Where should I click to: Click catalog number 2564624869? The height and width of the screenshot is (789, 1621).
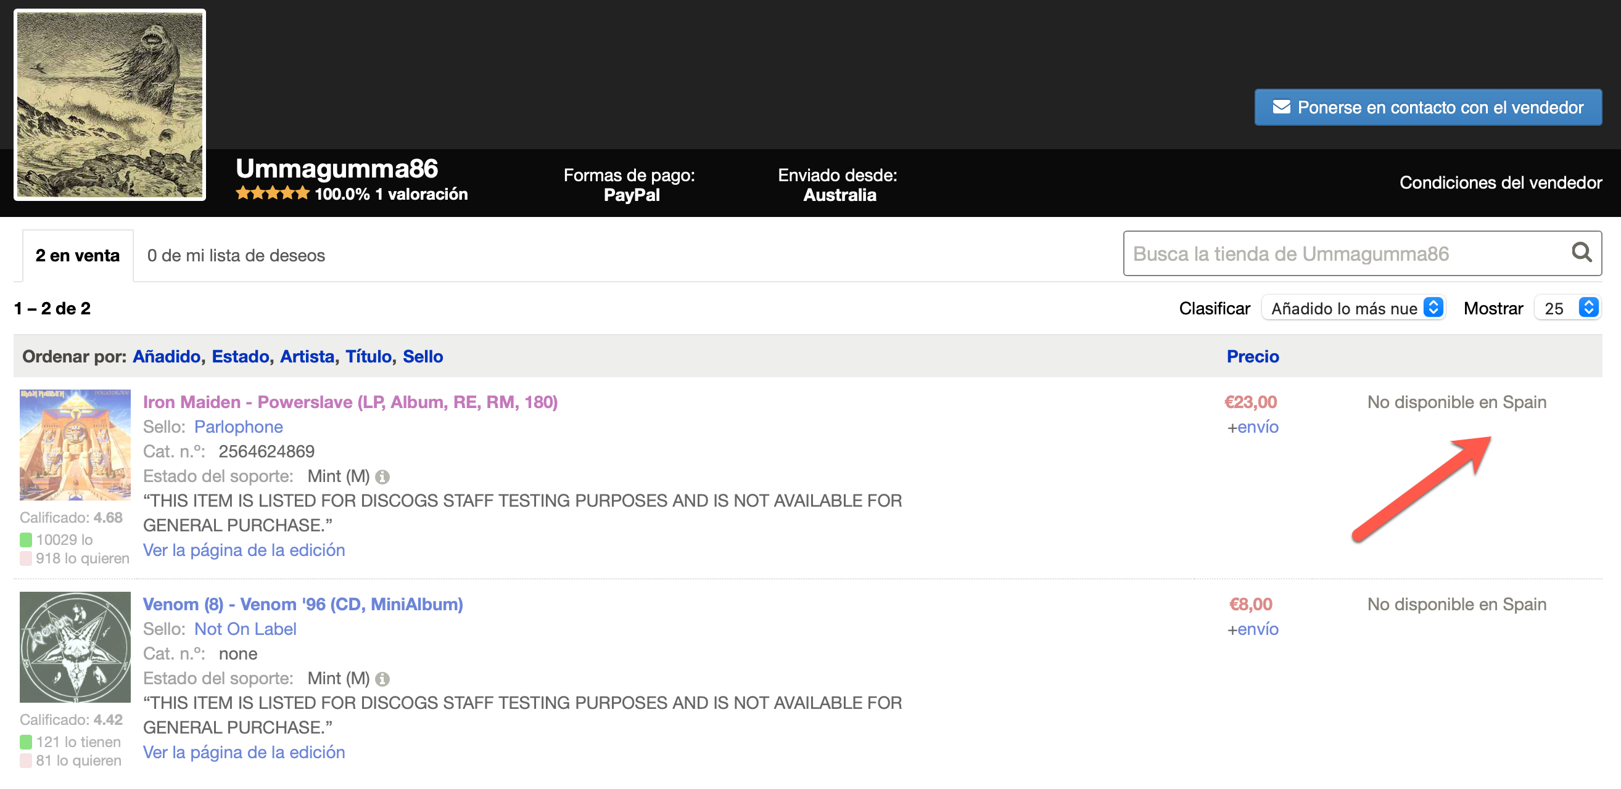click(x=266, y=452)
